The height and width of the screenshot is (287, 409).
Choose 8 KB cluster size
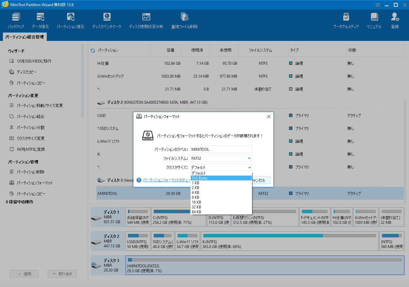221,197
